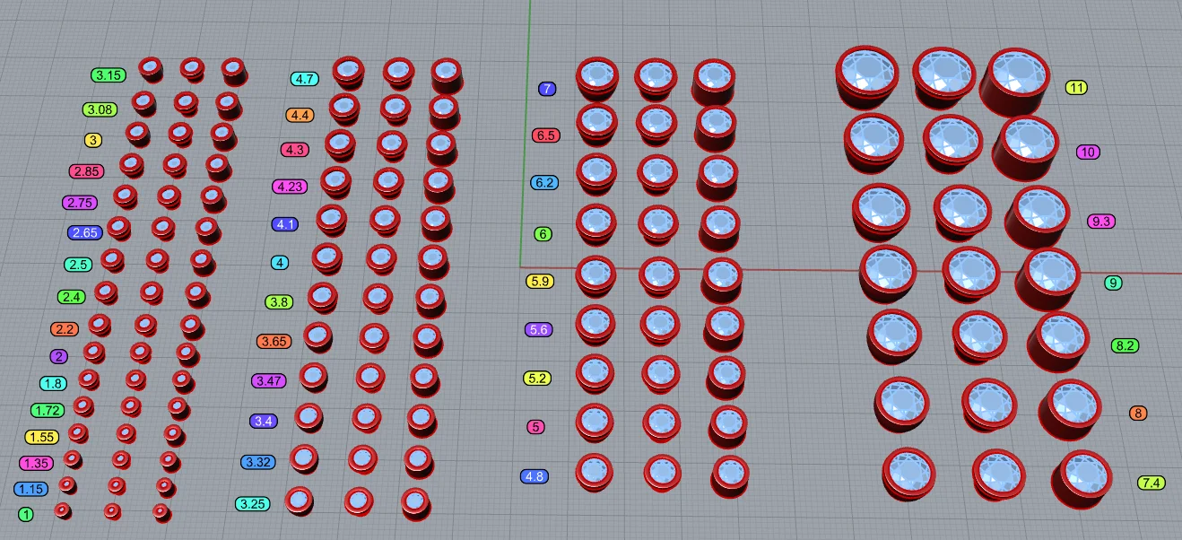Click the purple 3.47 tag

coord(269,381)
